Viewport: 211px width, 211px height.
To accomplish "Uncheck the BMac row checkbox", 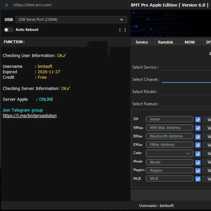I will point(198,137).
